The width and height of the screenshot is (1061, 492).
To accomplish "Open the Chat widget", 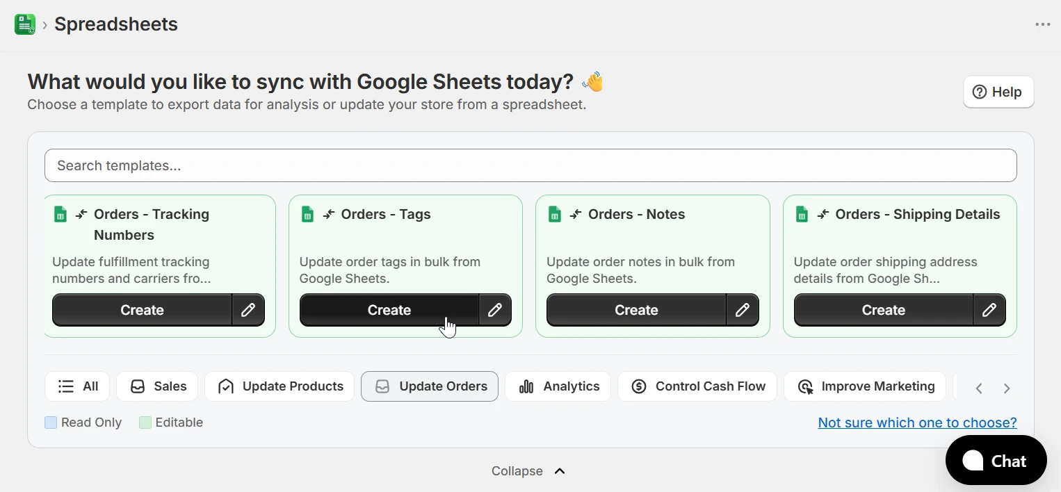I will coord(996,460).
